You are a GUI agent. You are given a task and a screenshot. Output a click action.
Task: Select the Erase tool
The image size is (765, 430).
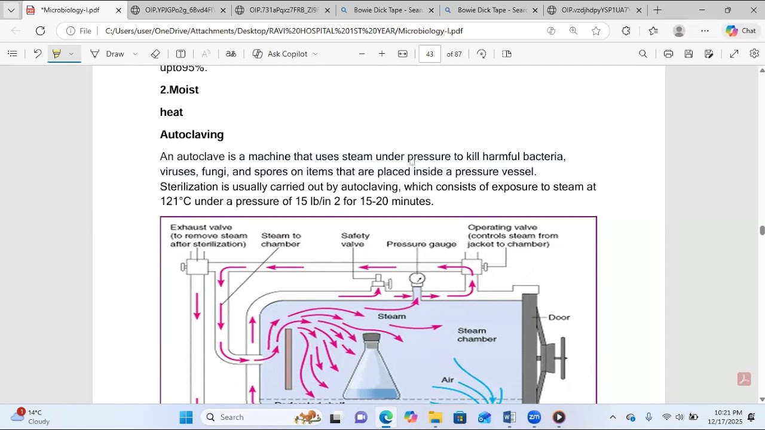point(155,54)
